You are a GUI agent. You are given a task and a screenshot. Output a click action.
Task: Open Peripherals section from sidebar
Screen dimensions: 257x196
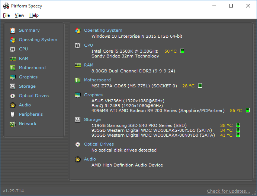(31, 114)
